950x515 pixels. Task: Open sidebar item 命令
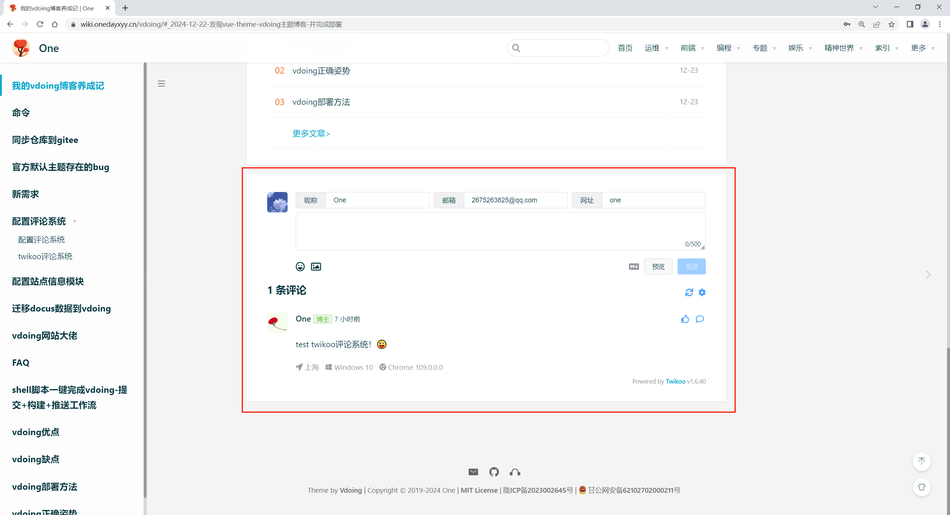pos(21,113)
